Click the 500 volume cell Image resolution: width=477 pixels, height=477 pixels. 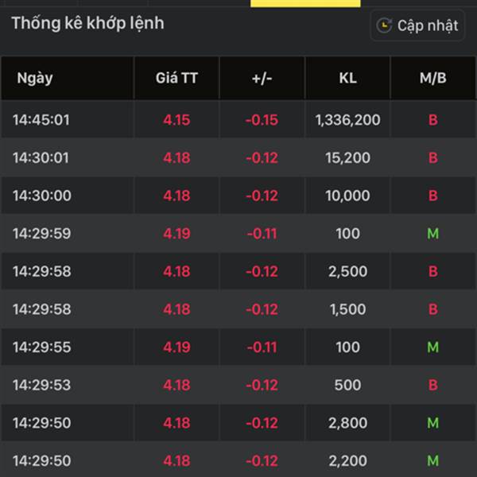(347, 385)
